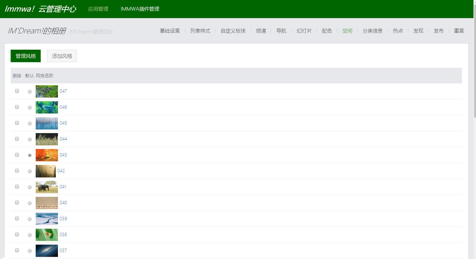Set style 046 as the default
The image size is (476, 259).
[x=30, y=107]
